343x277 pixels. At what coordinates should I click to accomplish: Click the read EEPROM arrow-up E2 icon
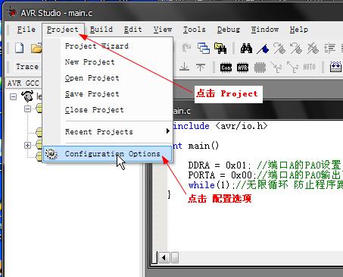coord(293,68)
